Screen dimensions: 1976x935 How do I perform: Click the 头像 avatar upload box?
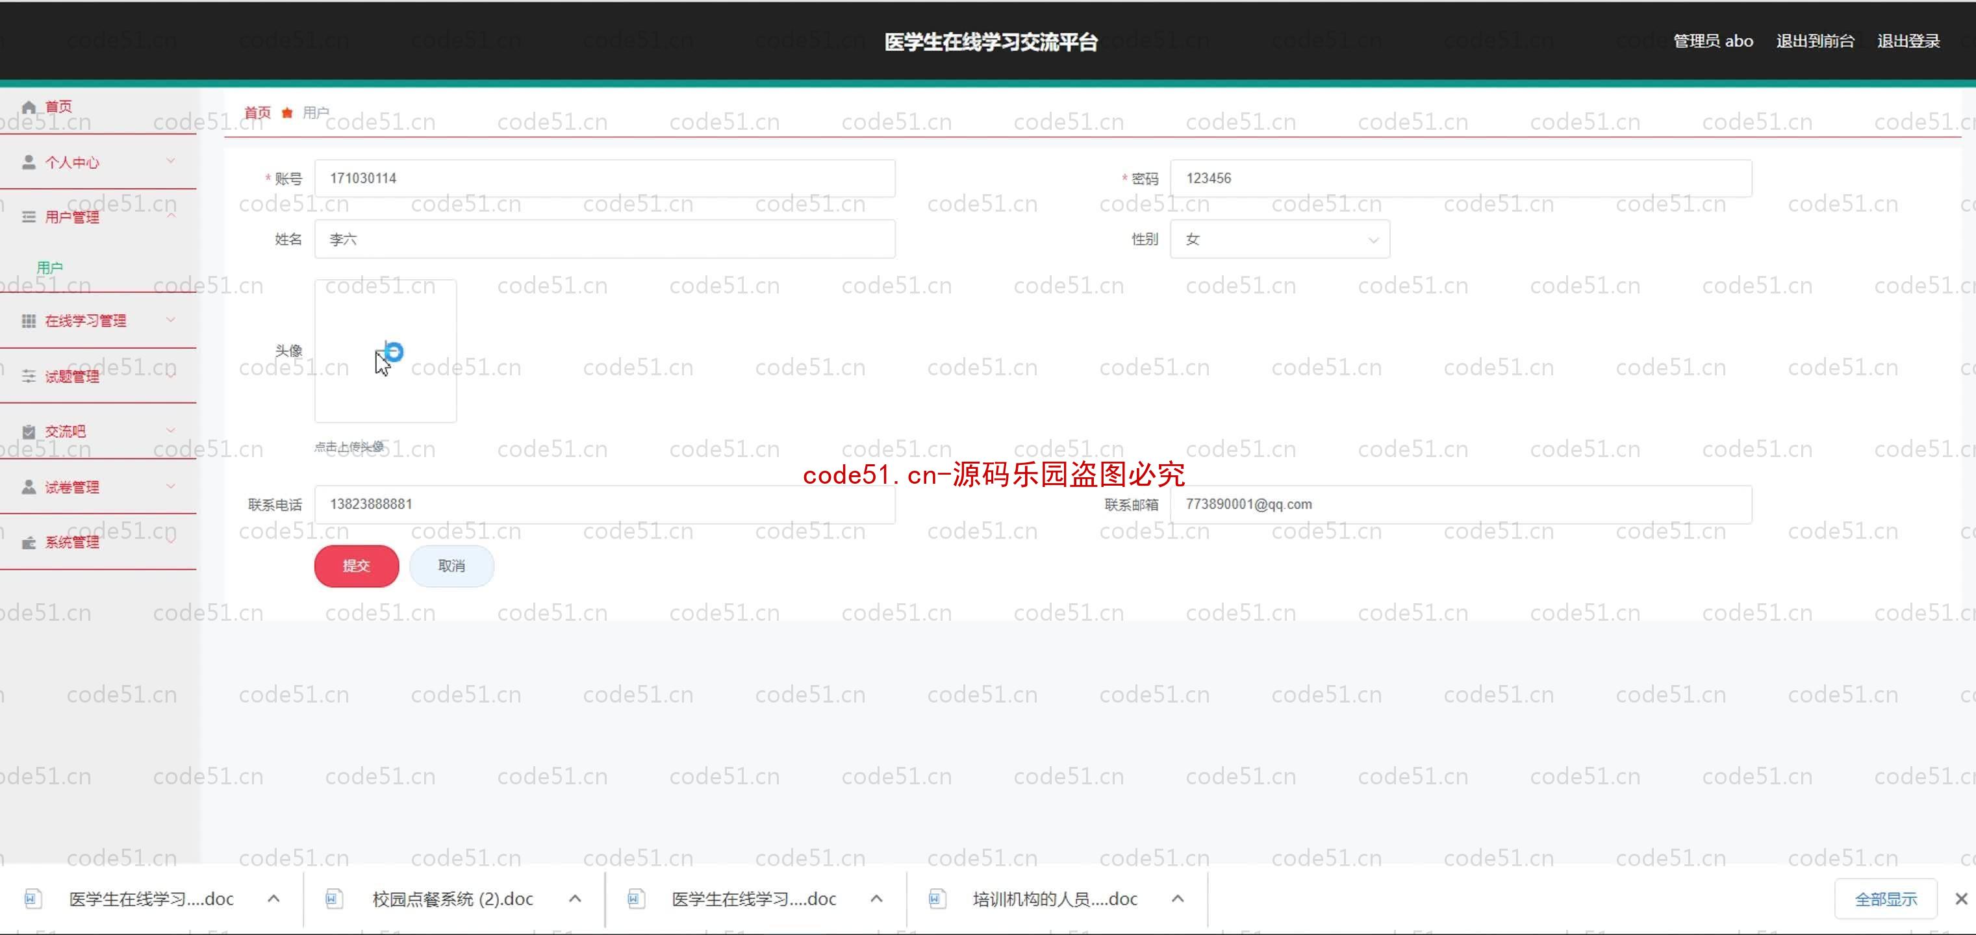coord(385,351)
